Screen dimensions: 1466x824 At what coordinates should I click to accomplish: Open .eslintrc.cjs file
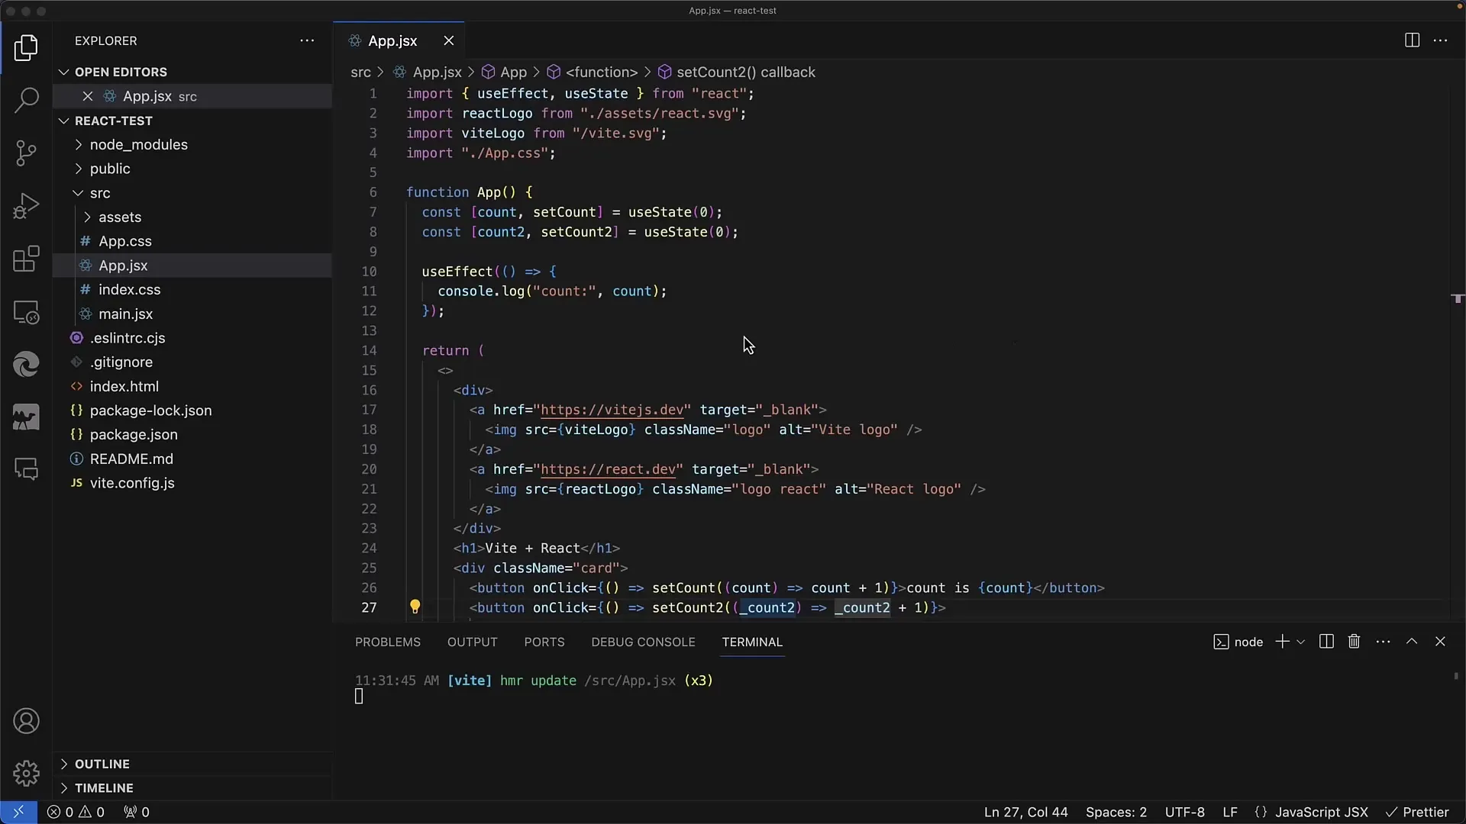click(192, 338)
